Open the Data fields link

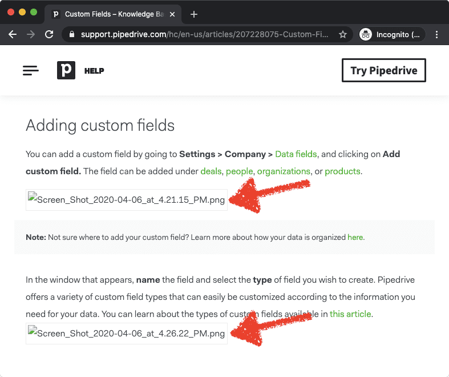coord(296,154)
